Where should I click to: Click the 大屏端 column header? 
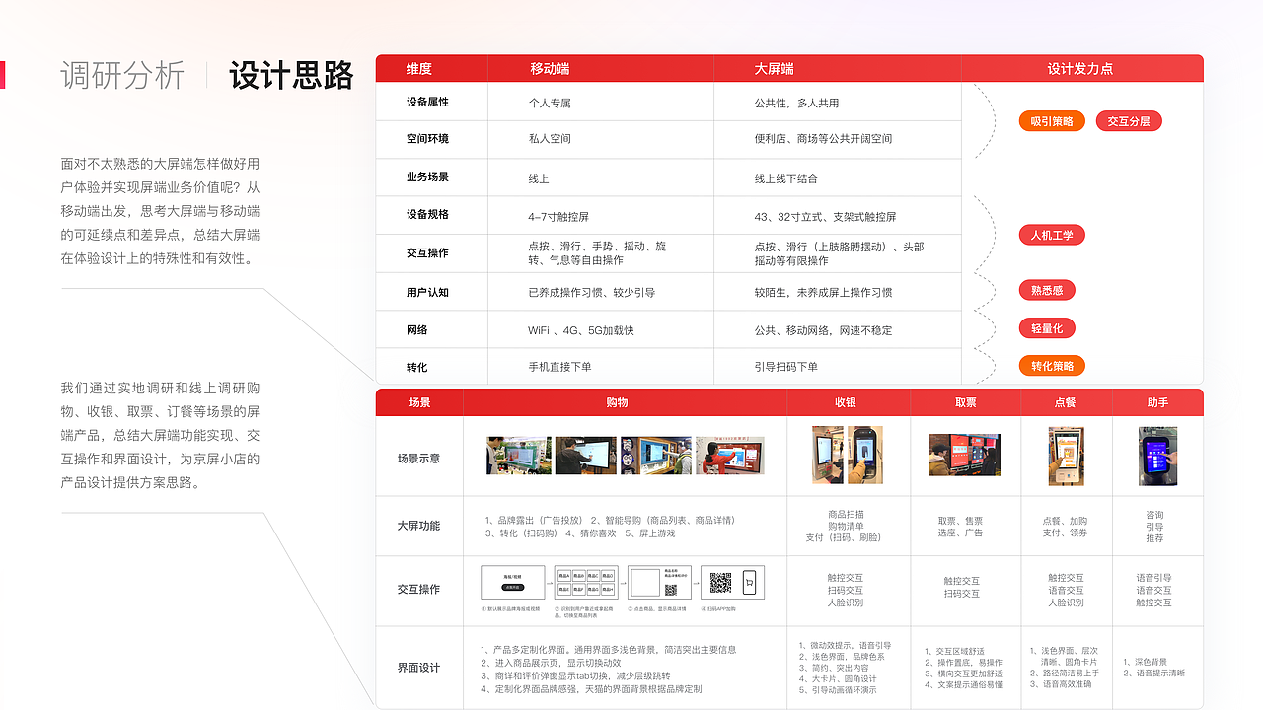[x=775, y=69]
